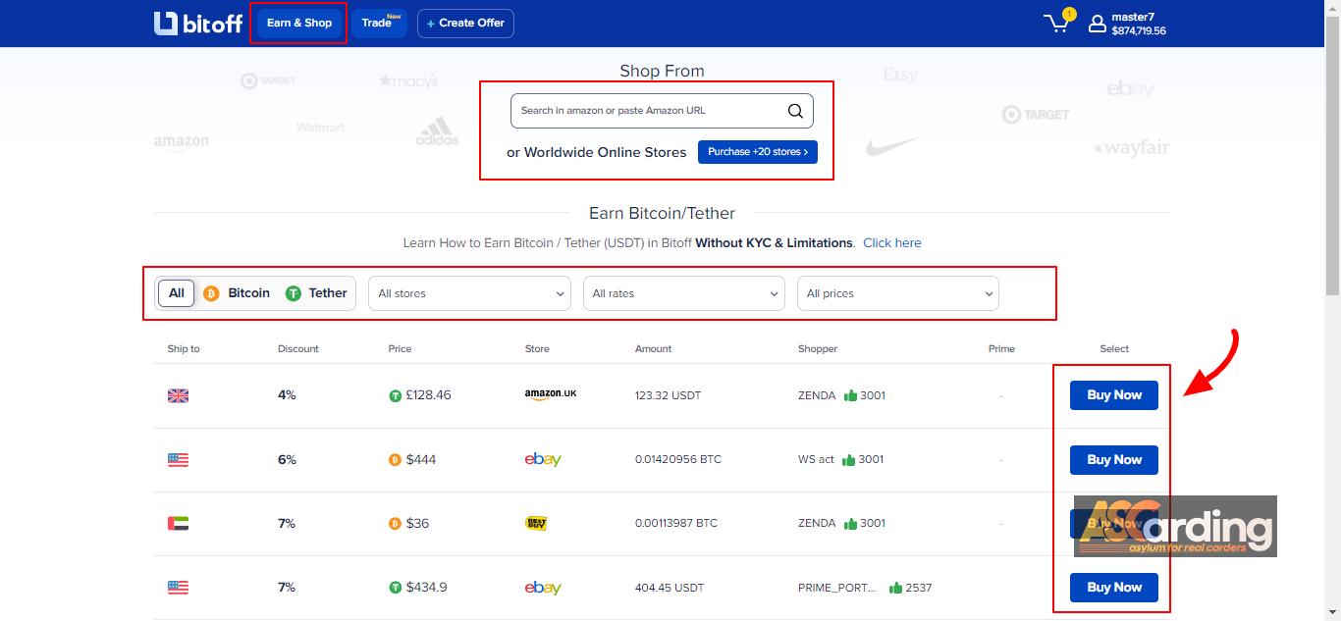Click the ebay logo in $444 row

543,459
